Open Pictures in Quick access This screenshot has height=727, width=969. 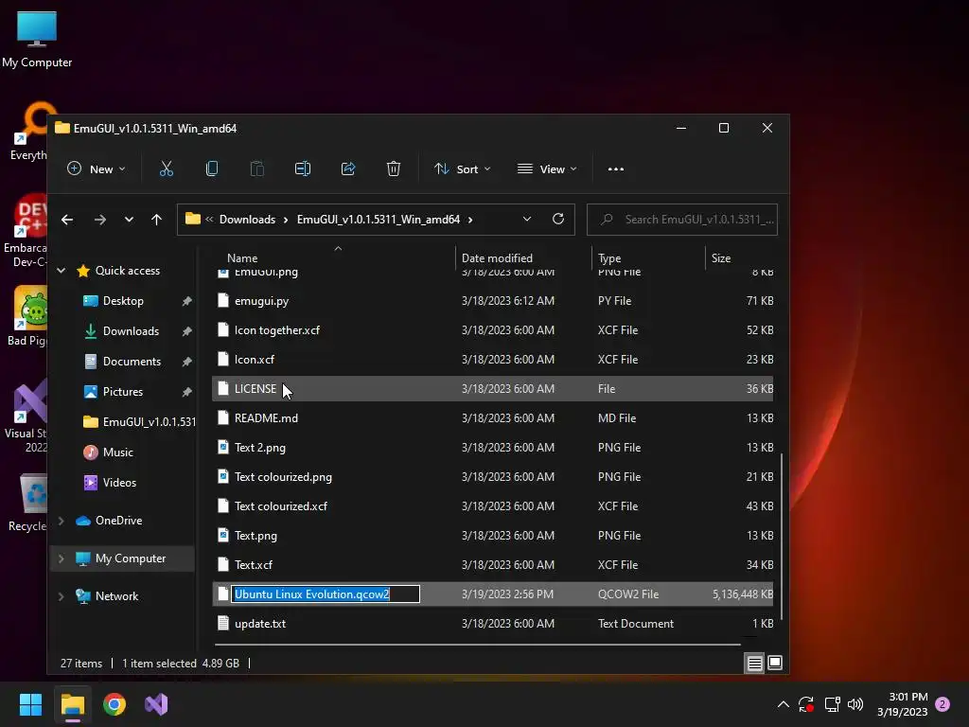pyautogui.click(x=122, y=392)
